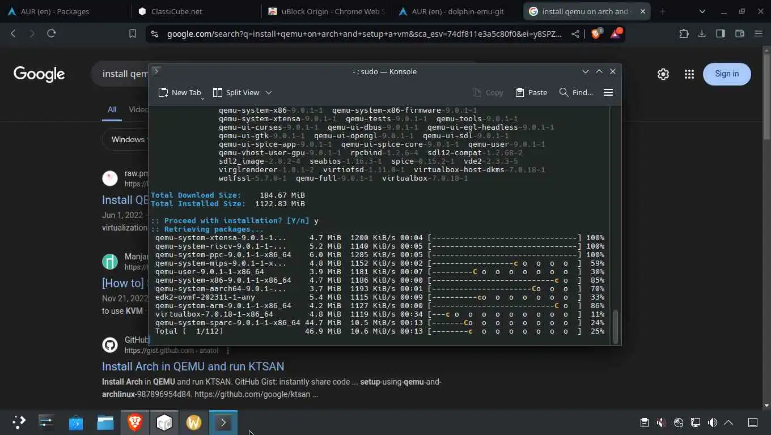Click the Konsole keep-below chevron button

click(x=586, y=71)
